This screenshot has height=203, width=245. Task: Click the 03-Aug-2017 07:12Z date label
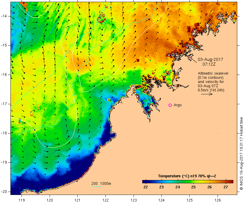[x=210, y=62]
